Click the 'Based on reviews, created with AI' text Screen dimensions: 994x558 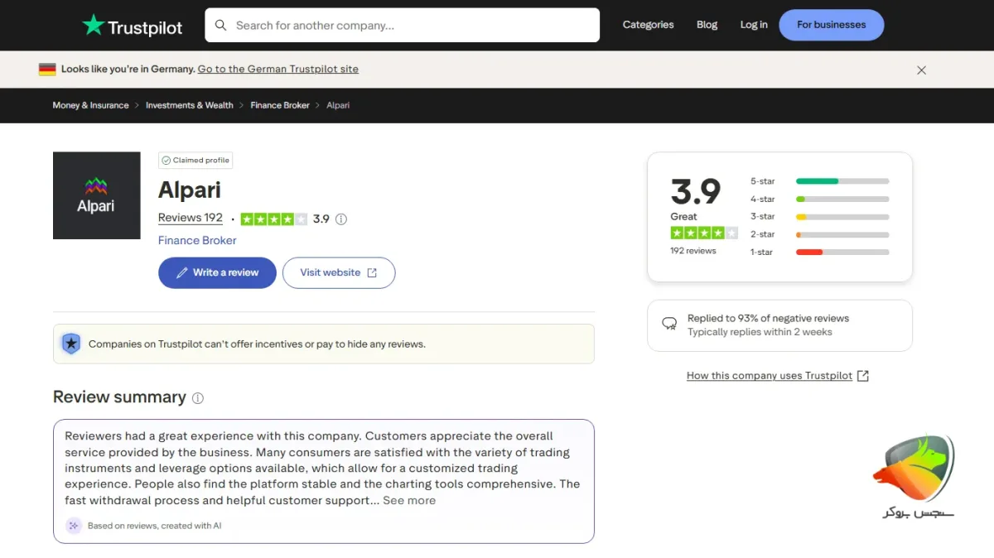pyautogui.click(x=155, y=526)
